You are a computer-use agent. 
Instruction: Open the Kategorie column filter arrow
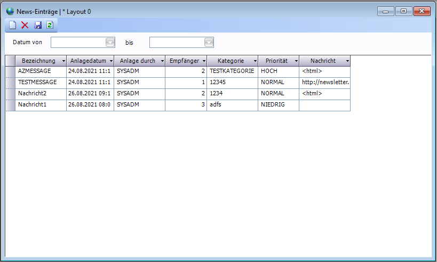pos(255,61)
